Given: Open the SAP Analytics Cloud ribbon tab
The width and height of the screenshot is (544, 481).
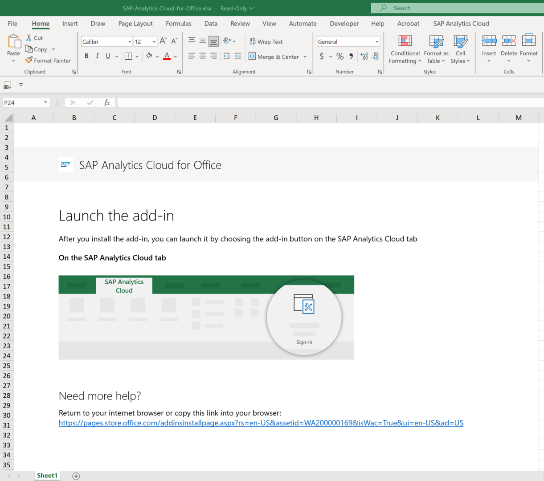Looking at the screenshot, I should [x=461, y=24].
